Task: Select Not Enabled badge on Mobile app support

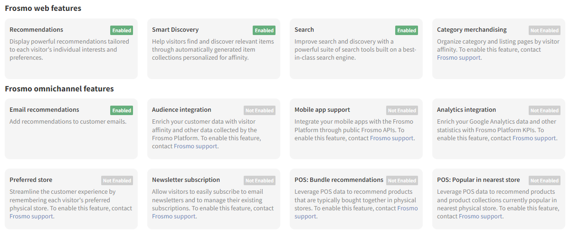Action: (402, 110)
